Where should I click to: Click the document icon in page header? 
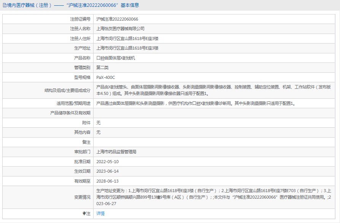click(x=4, y=5)
